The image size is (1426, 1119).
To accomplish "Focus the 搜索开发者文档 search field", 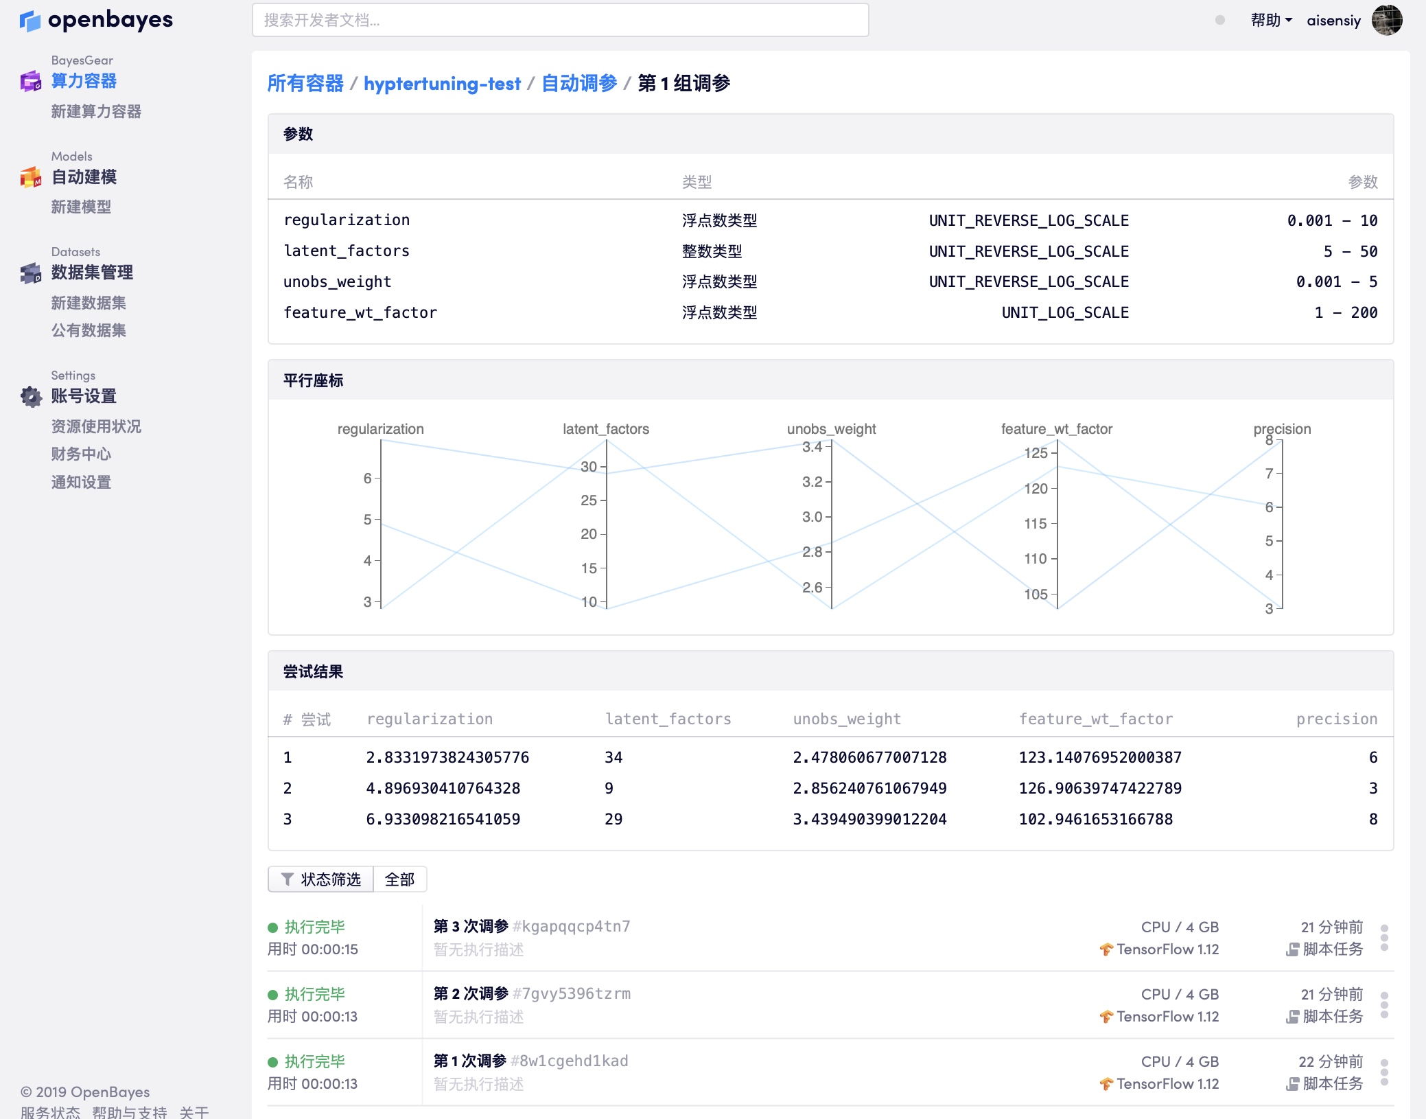I will coord(560,21).
